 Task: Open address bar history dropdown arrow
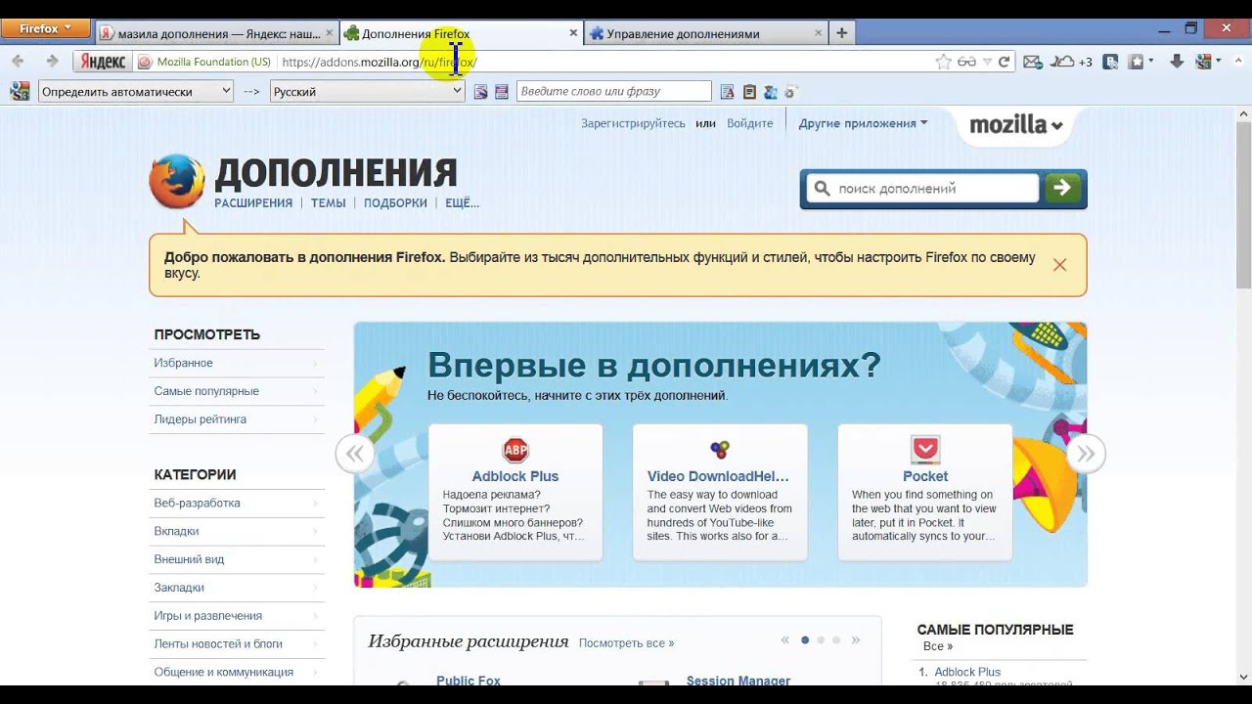pos(986,62)
